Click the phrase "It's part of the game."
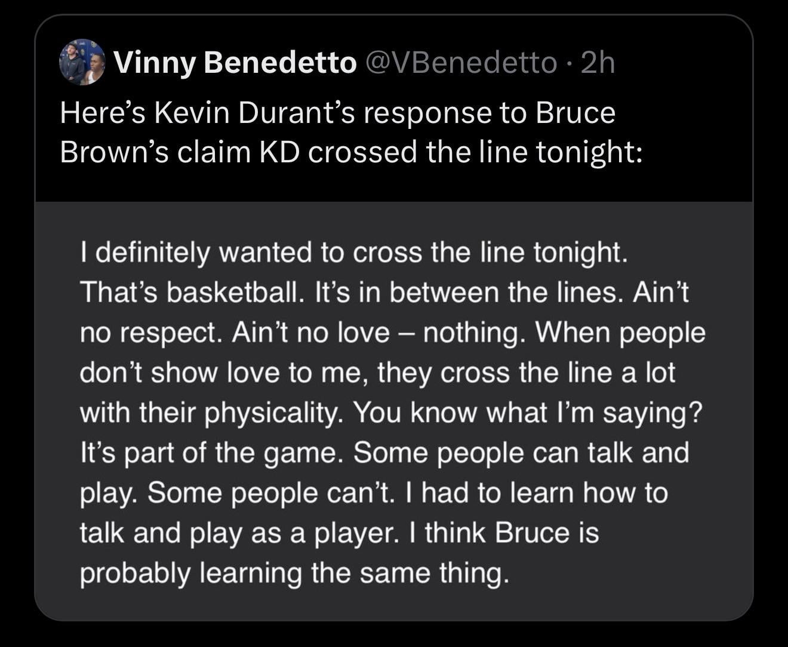The height and width of the screenshot is (647, 788). pos(211,453)
